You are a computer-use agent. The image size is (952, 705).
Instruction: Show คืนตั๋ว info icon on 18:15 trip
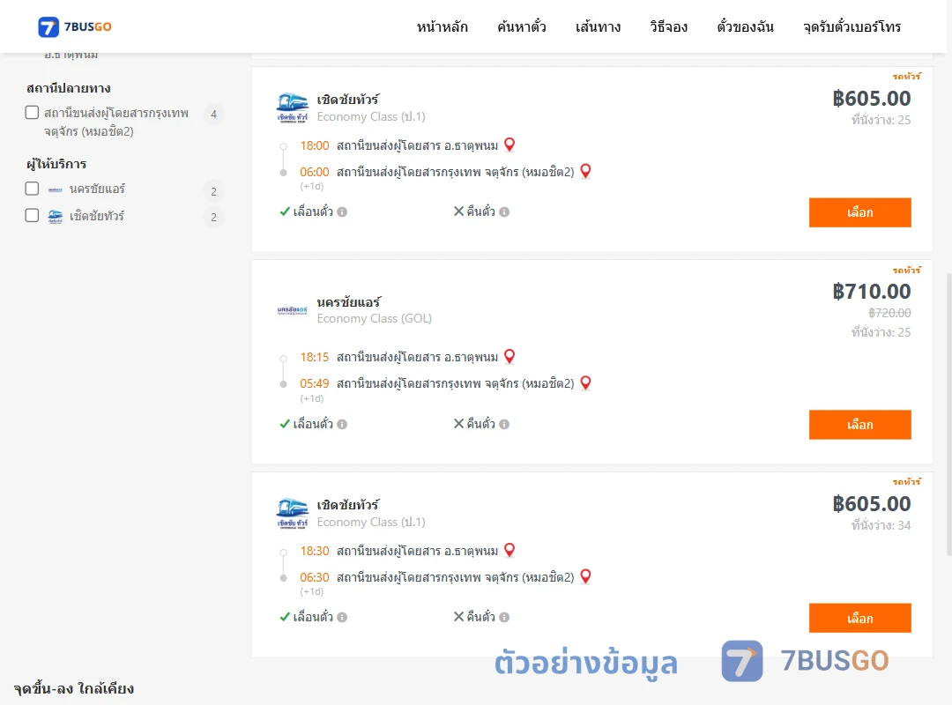[504, 425]
